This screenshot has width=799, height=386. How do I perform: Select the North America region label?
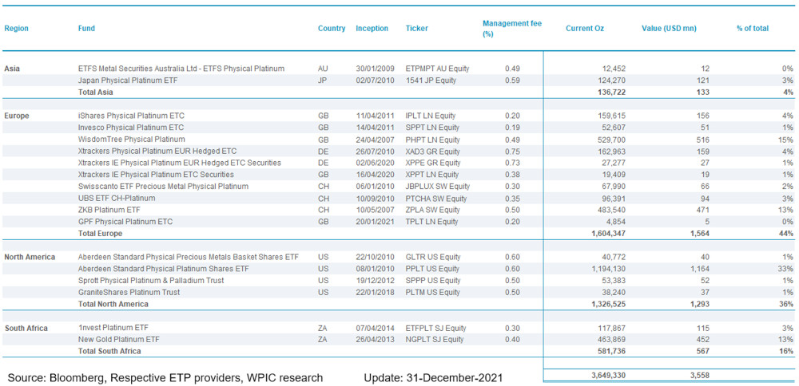[x=30, y=257]
